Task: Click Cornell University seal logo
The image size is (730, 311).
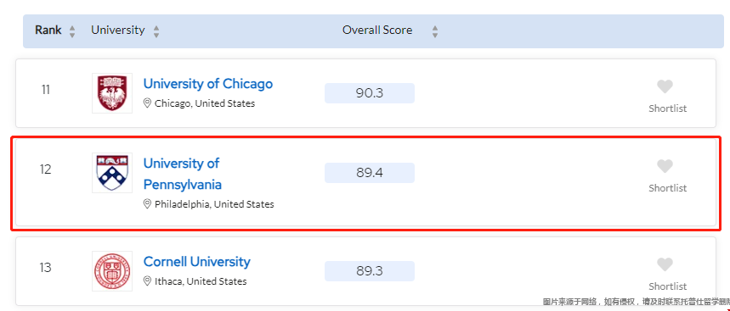Action: [112, 271]
